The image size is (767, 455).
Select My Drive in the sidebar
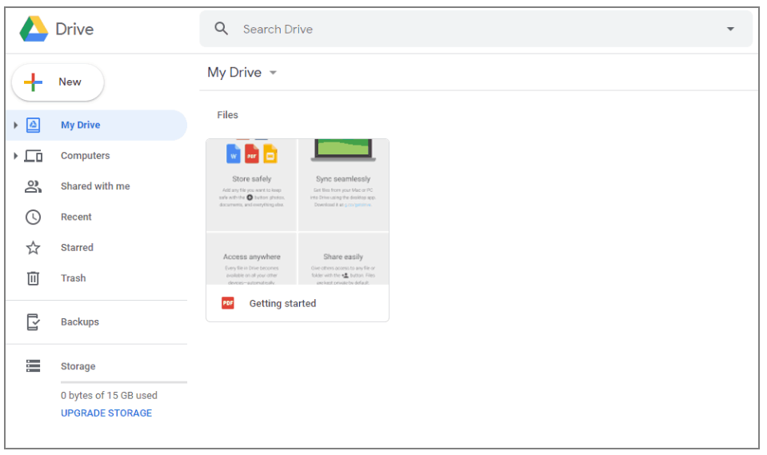click(96, 126)
